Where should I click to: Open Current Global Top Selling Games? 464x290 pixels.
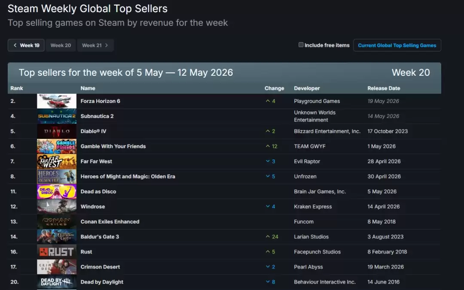pos(397,45)
